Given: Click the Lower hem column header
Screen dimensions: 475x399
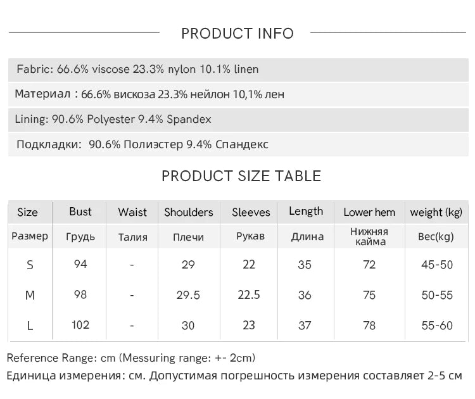Looking at the screenshot, I should coord(369,212).
